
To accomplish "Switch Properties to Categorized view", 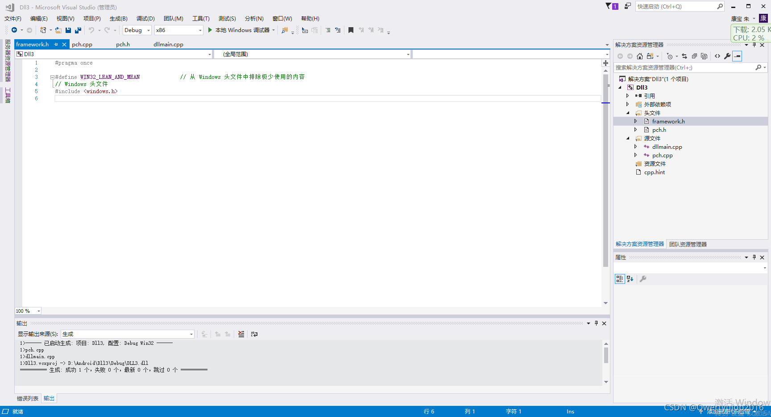I will 620,279.
